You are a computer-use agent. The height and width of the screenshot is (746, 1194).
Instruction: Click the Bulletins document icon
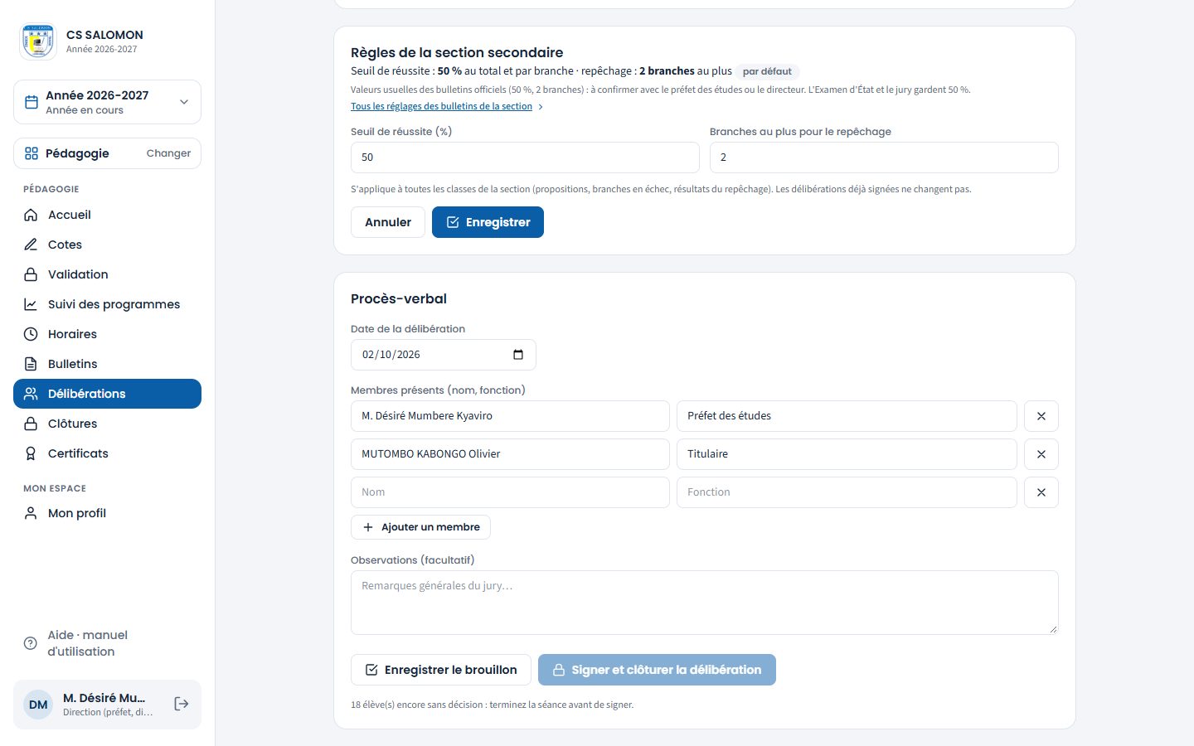31,364
